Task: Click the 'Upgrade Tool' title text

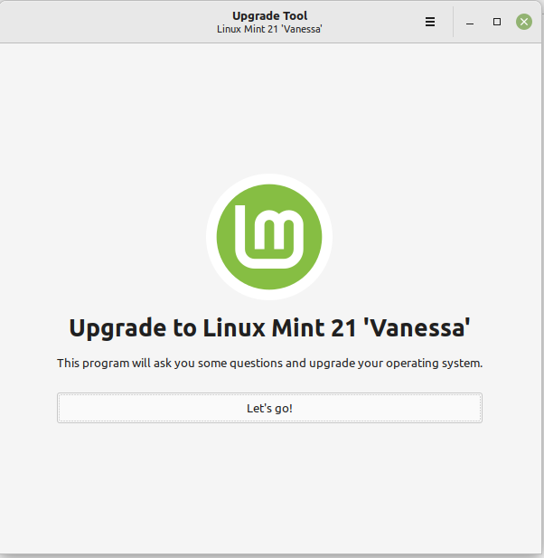Action: click(269, 15)
